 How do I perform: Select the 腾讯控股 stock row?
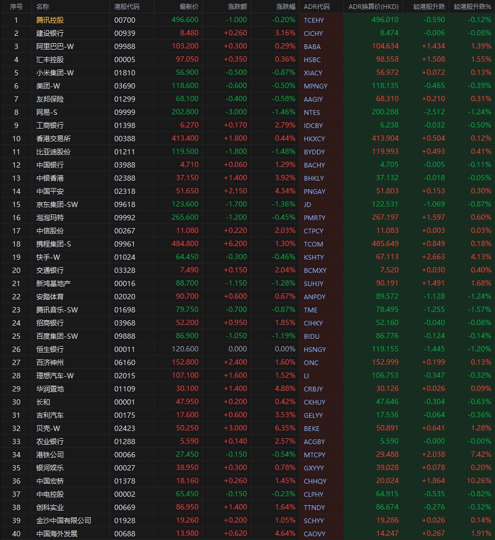click(x=247, y=20)
